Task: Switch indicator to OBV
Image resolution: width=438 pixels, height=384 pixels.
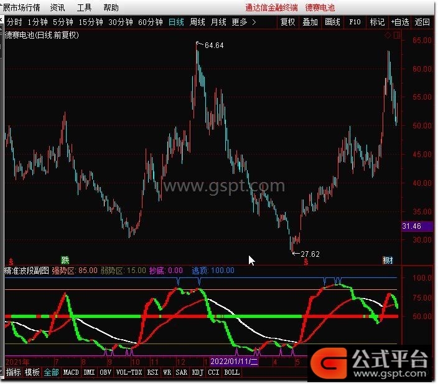Action: 105,372
